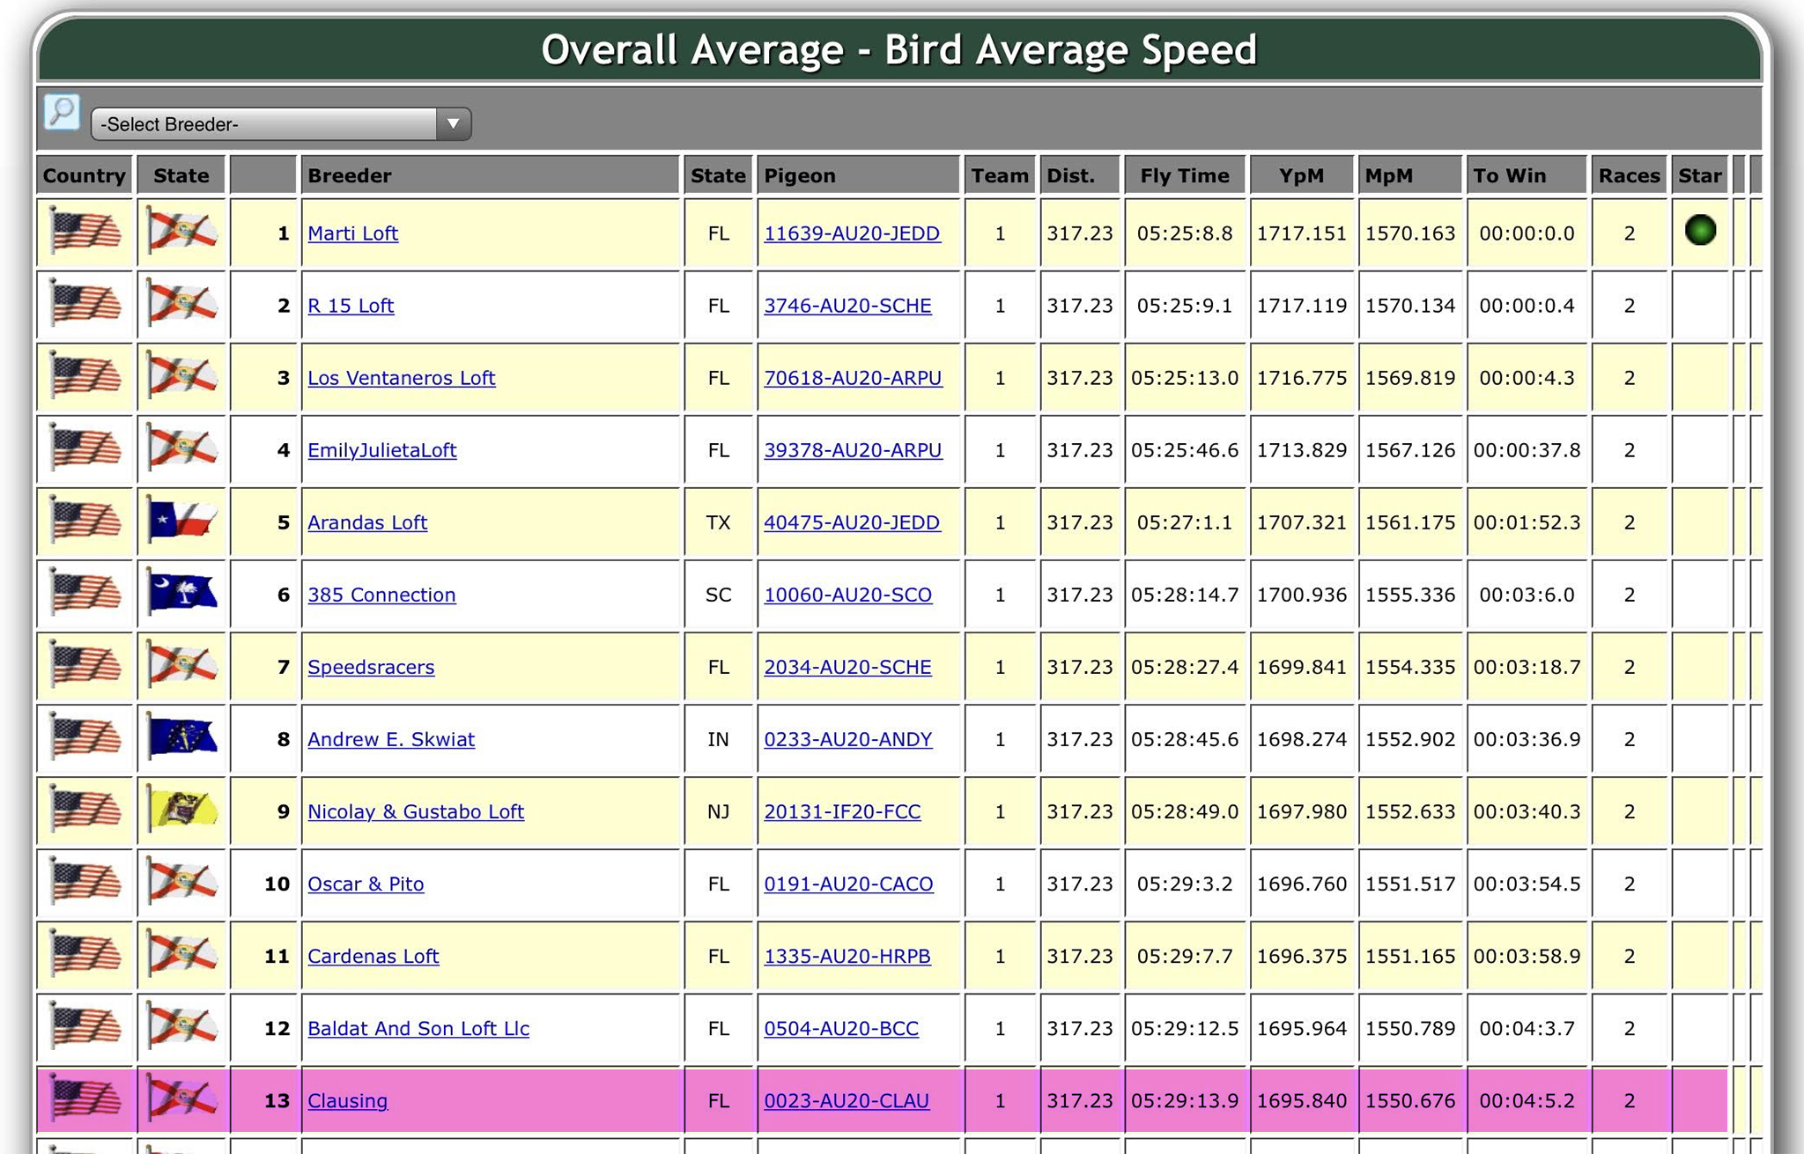Click the green star indicator for Marti Loft
Viewport: 1804px width, 1154px height.
pos(1699,231)
